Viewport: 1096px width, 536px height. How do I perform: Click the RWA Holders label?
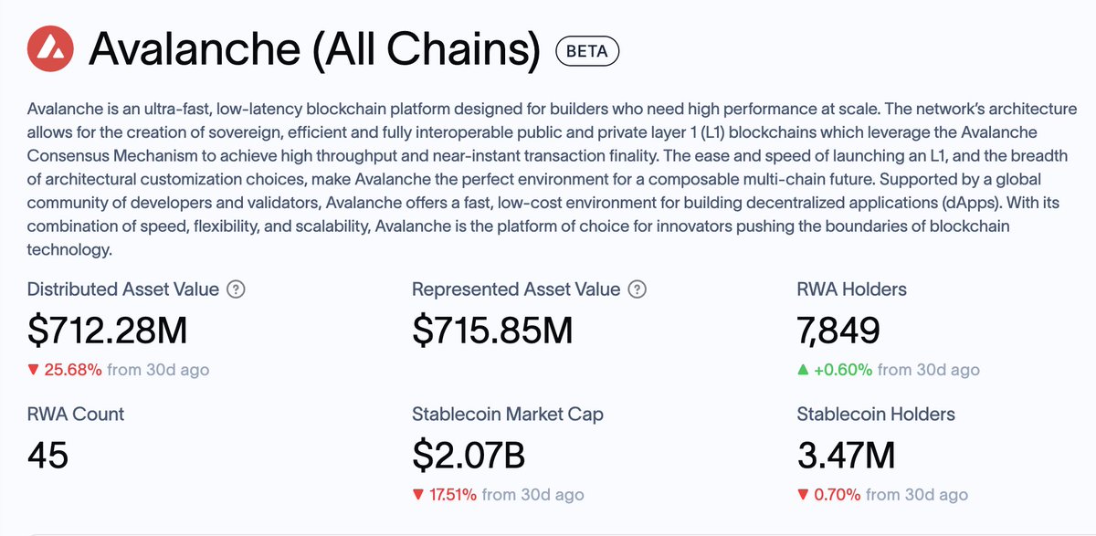(851, 289)
